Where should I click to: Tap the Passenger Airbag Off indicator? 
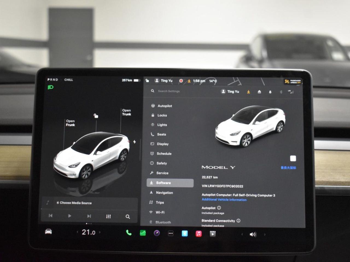point(293,81)
